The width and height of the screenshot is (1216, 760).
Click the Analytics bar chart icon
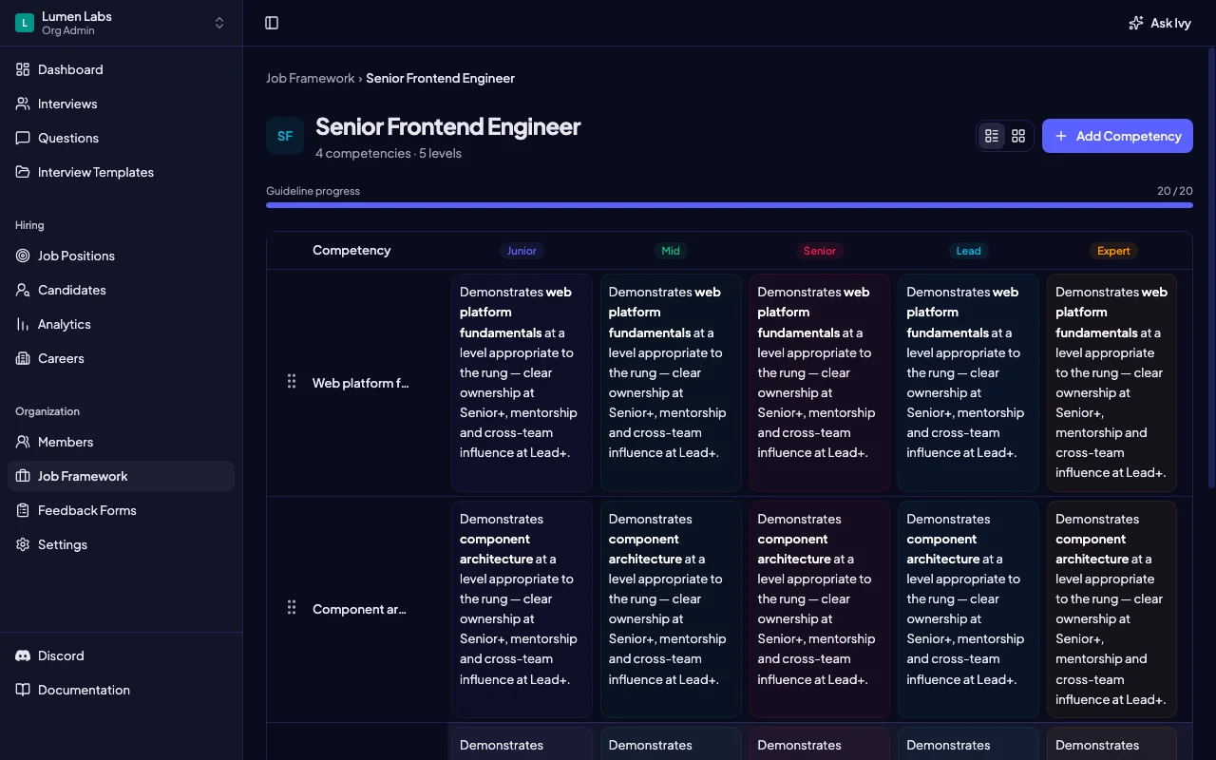[x=23, y=324]
